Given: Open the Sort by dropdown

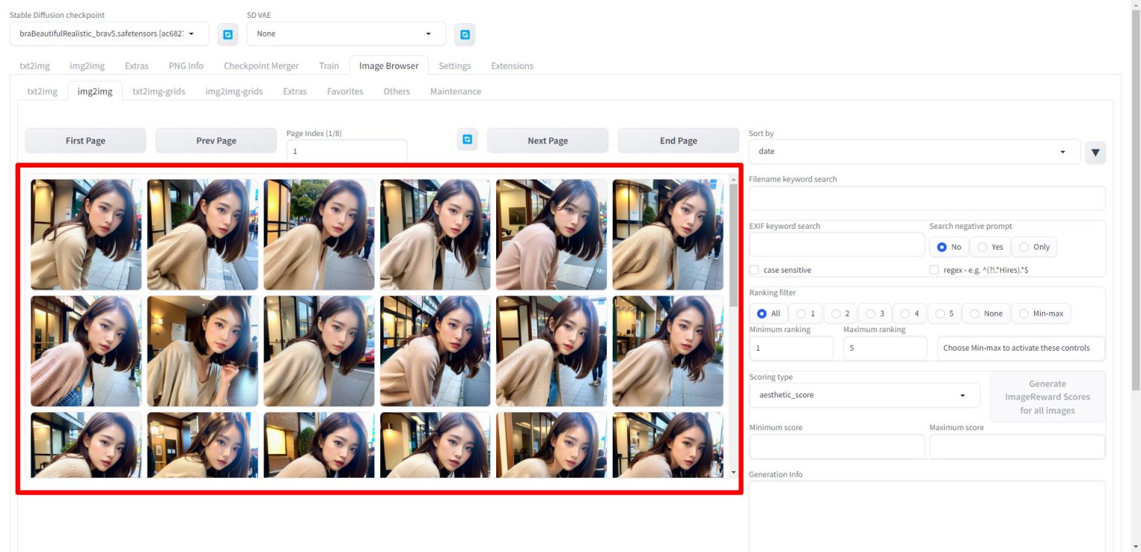Looking at the screenshot, I should pos(913,151).
